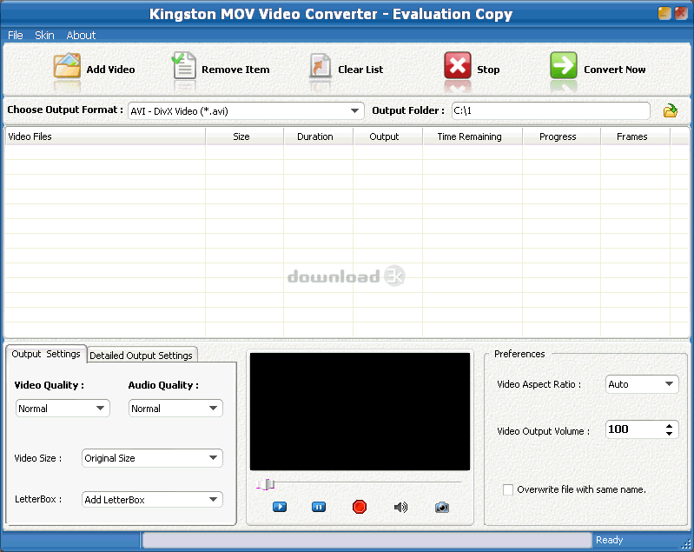Click the red Stop X icon
This screenshot has width=694, height=552.
[x=457, y=65]
